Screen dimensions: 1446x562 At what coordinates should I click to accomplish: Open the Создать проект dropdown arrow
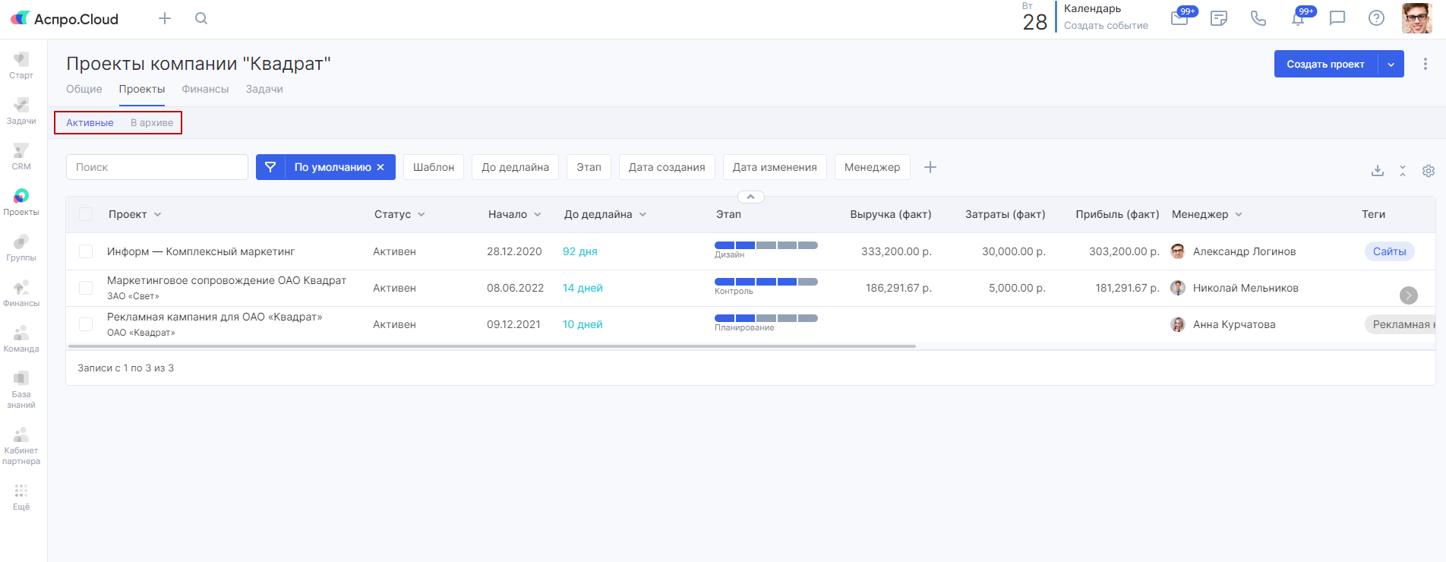(x=1391, y=64)
